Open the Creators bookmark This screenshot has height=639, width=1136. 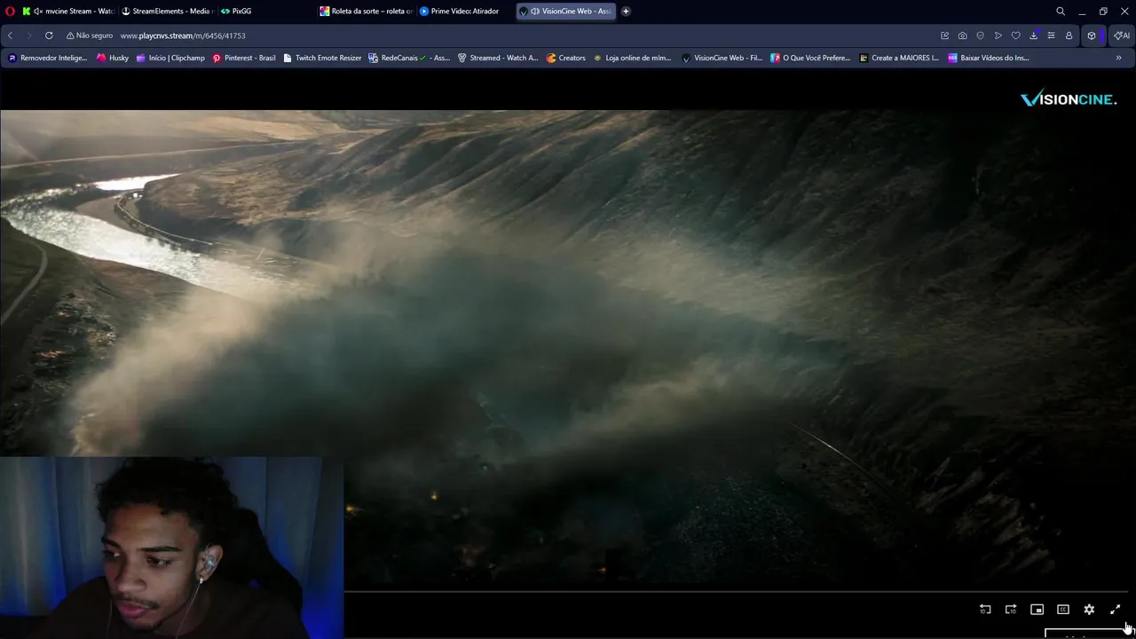565,58
